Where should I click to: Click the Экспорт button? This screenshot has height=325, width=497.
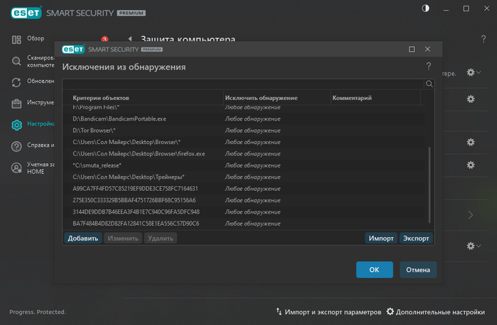click(x=416, y=238)
